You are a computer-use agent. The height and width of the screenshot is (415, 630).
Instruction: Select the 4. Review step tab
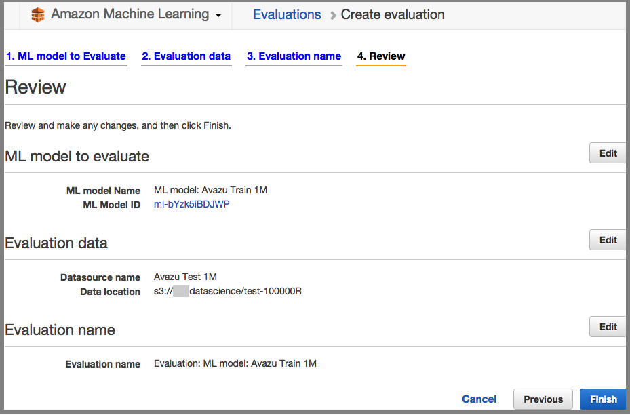381,56
